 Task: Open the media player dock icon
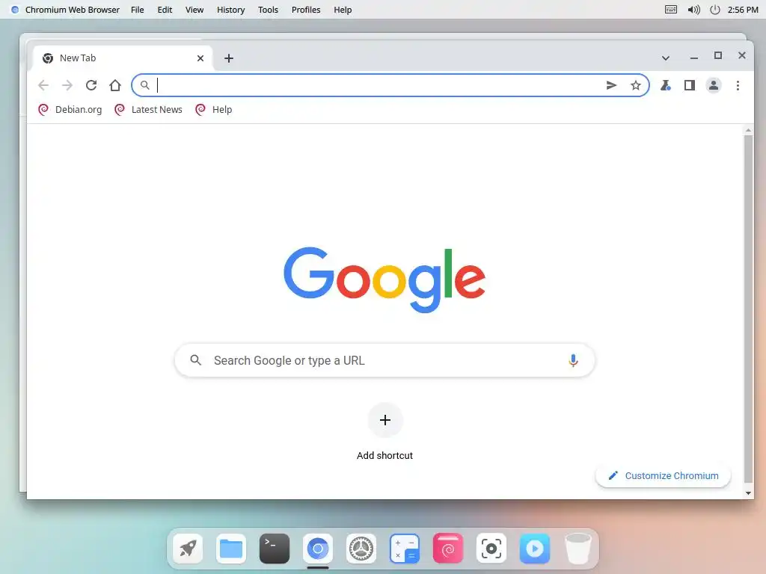pyautogui.click(x=534, y=549)
